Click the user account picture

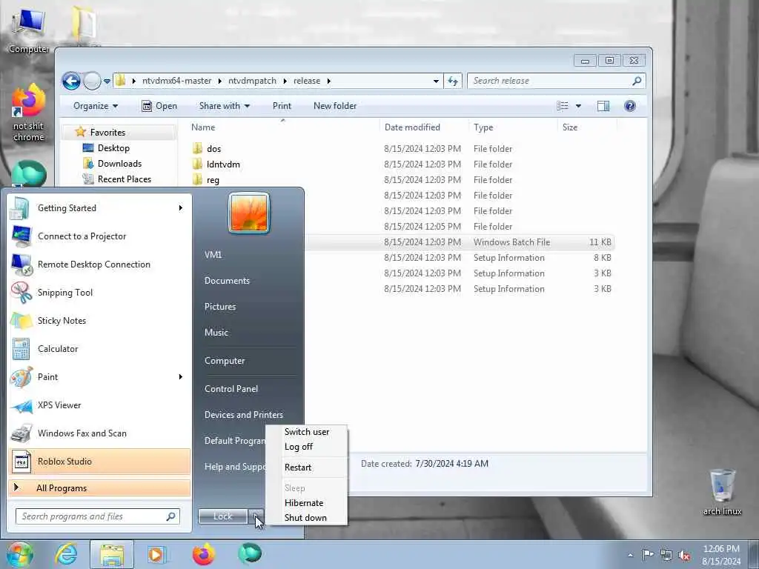click(x=249, y=213)
